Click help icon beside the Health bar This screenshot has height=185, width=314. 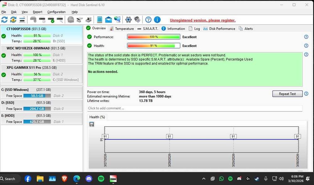[306, 45]
